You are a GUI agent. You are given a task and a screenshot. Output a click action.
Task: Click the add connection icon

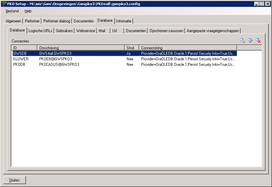click(x=243, y=41)
